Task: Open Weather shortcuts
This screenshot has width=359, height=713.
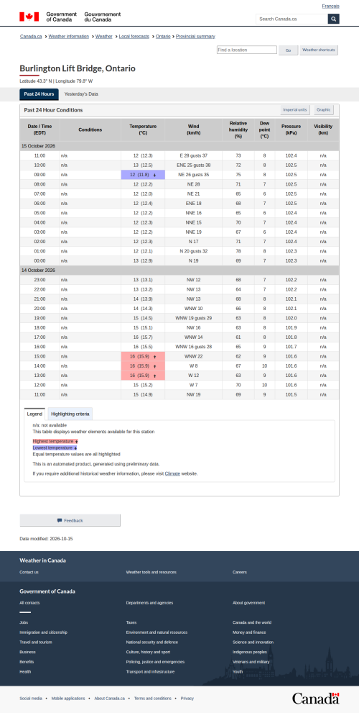Action: [319, 50]
